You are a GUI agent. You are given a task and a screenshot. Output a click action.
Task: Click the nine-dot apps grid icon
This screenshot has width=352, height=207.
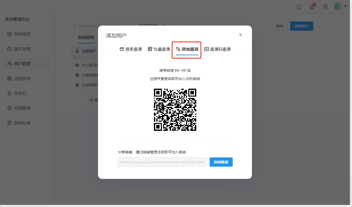point(325,6)
